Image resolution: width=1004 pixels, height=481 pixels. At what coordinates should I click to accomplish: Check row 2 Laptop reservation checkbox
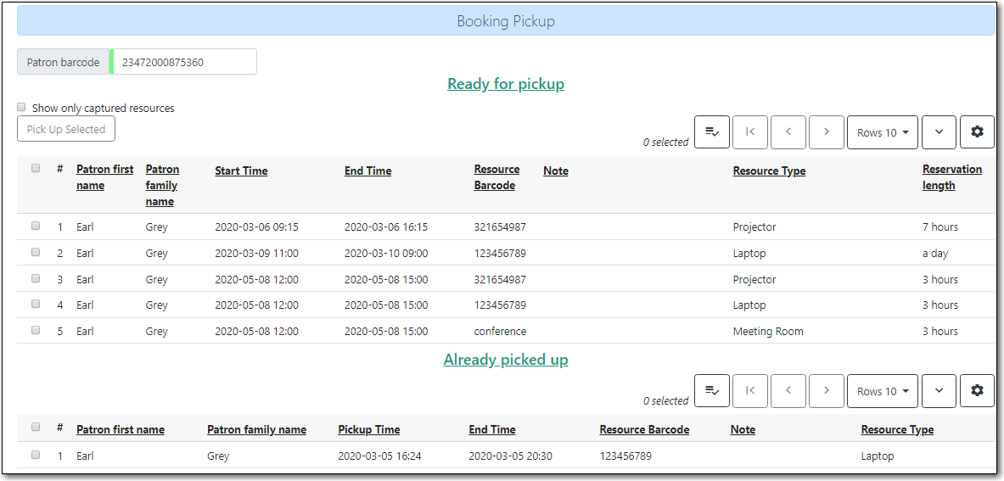click(x=36, y=252)
